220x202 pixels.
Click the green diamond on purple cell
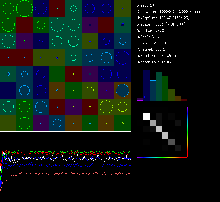25,41
